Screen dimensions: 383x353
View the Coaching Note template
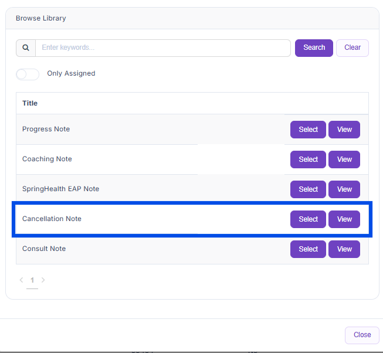344,159
